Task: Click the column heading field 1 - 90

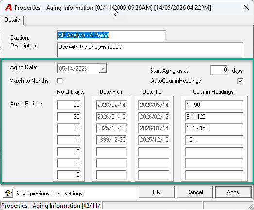Action: click(x=214, y=105)
